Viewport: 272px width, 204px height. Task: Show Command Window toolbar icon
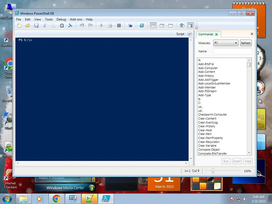tap(182, 26)
